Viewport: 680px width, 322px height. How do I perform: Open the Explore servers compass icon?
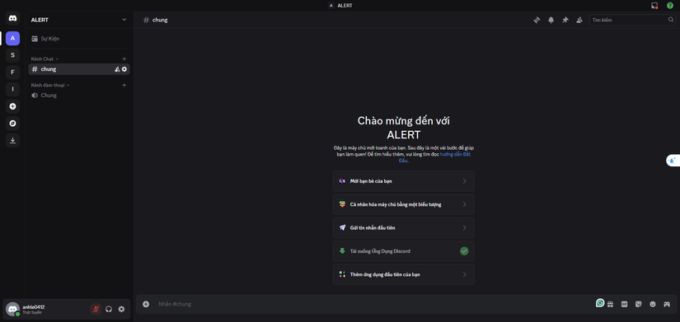click(x=12, y=124)
